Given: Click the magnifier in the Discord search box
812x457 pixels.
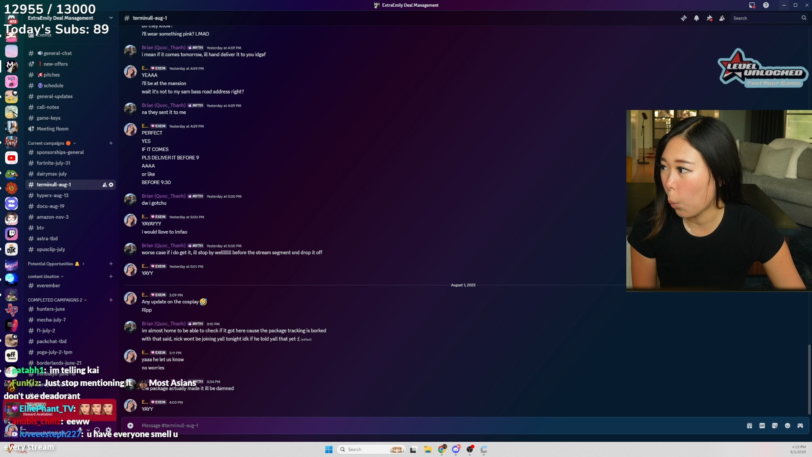Looking at the screenshot, I should [804, 18].
